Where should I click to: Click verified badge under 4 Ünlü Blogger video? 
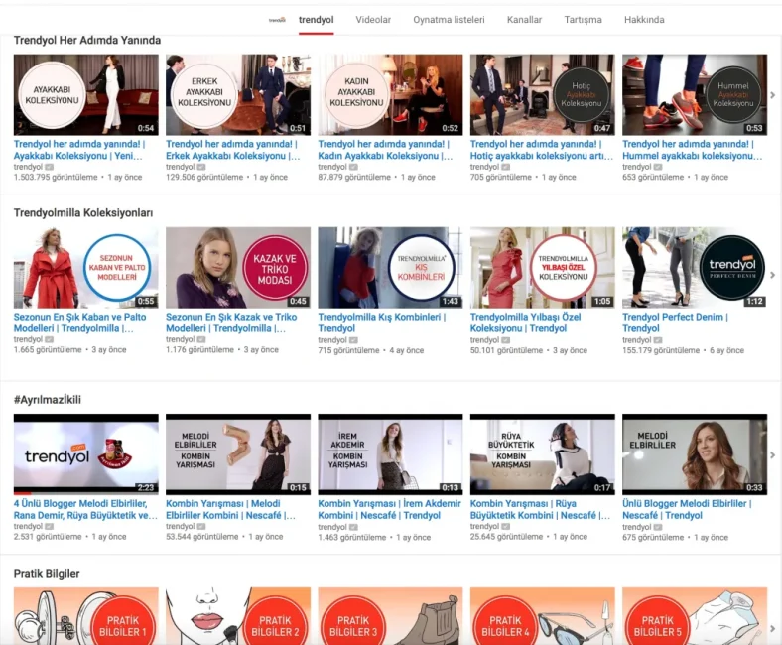(x=49, y=526)
